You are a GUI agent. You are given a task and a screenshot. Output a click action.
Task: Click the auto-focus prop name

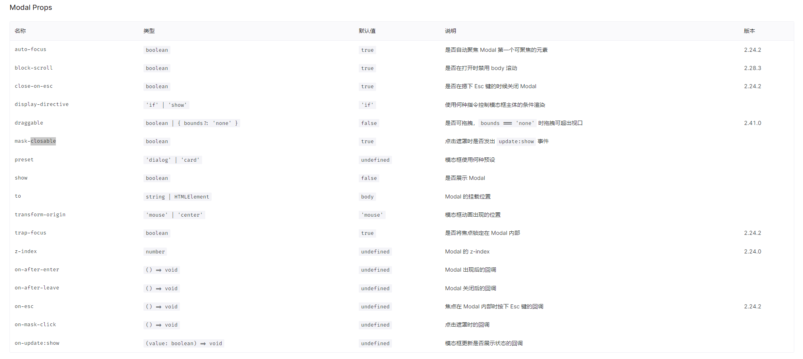tap(30, 49)
